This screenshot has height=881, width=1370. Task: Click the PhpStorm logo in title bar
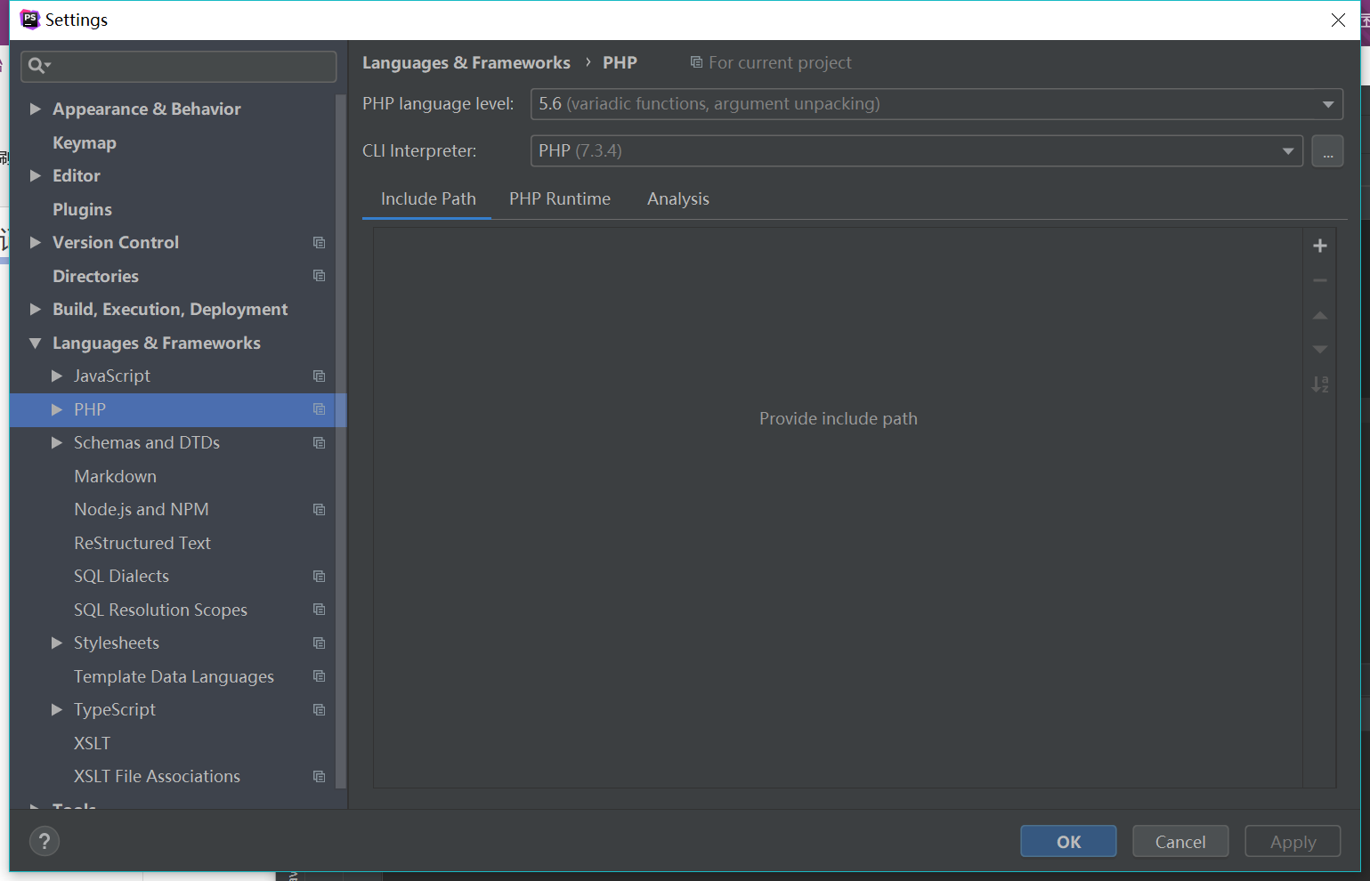30,20
